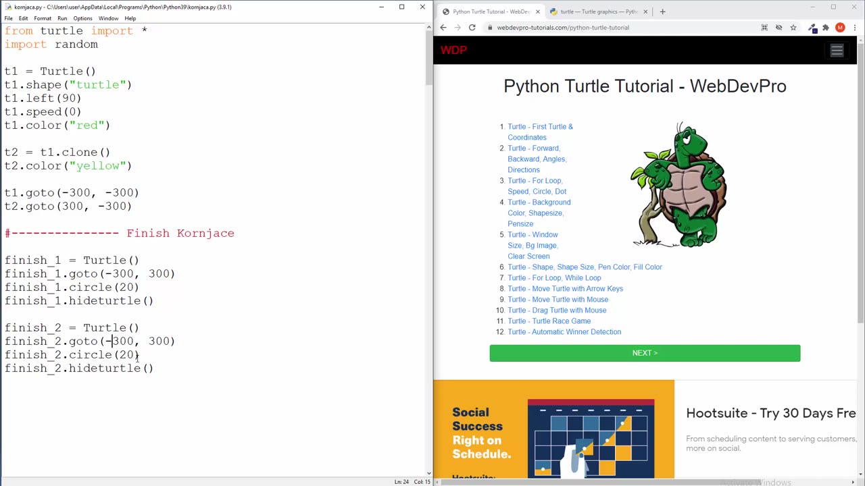
Task: Open Window Size, Bg Image lesson
Action: (533, 245)
